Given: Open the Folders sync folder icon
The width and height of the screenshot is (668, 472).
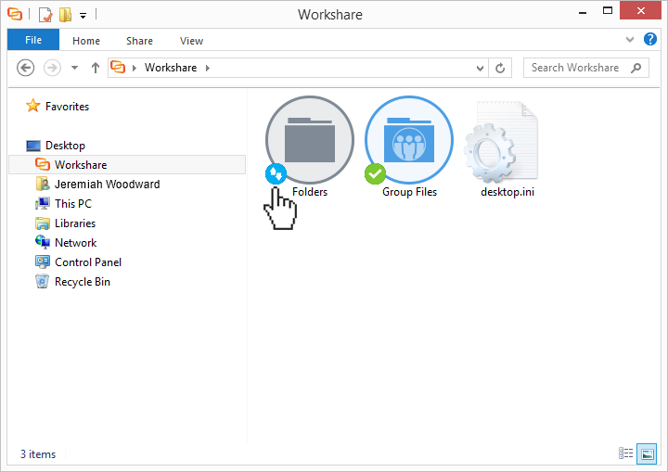Looking at the screenshot, I should click(x=309, y=142).
